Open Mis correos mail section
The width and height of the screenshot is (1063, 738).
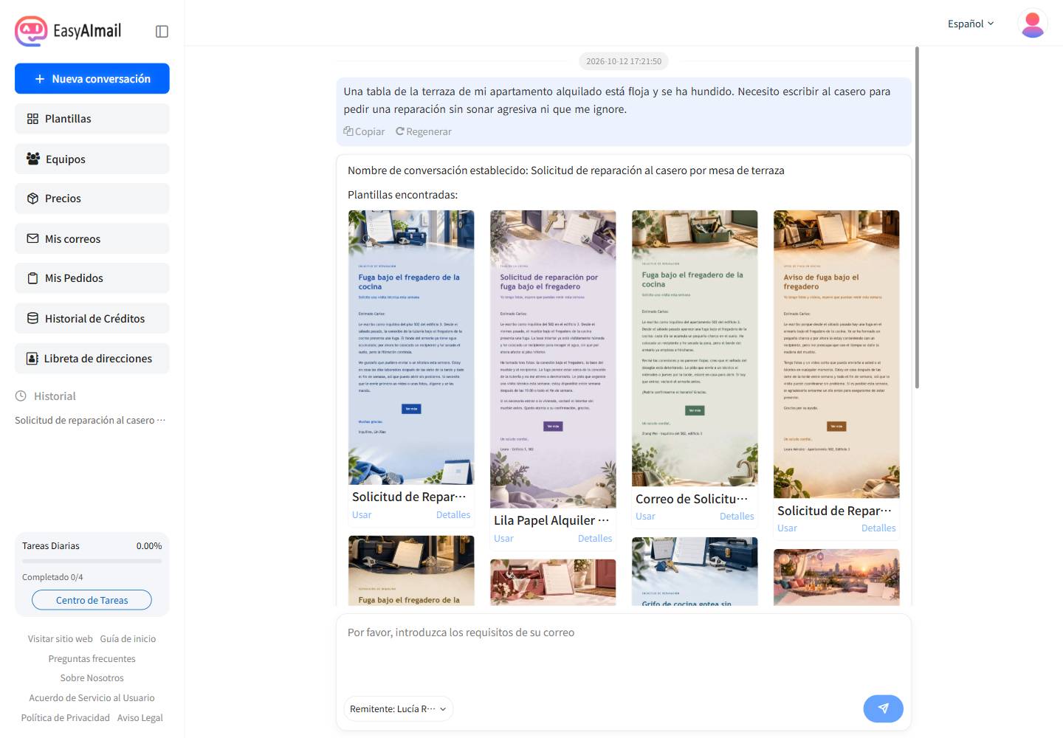[x=92, y=238]
